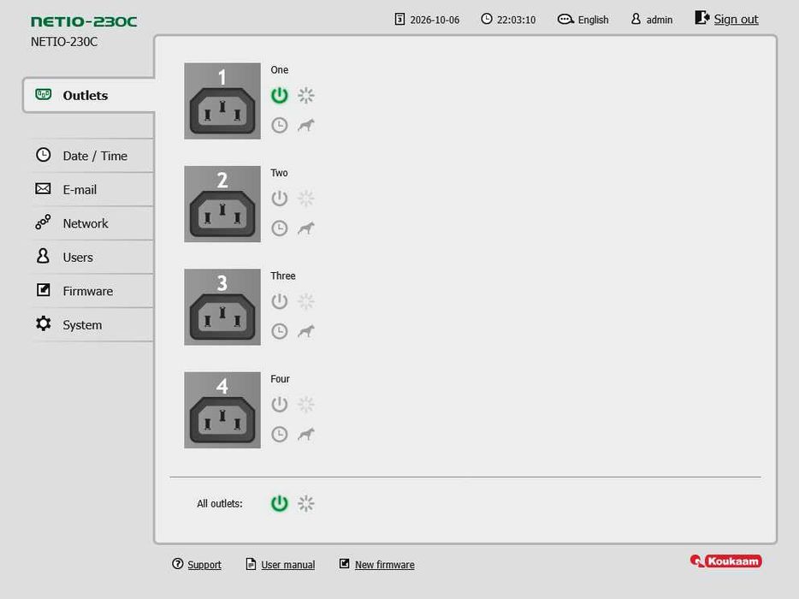Open scheduler clock icon for outlet One
Image resolution: width=799 pixels, height=599 pixels.
click(x=279, y=126)
